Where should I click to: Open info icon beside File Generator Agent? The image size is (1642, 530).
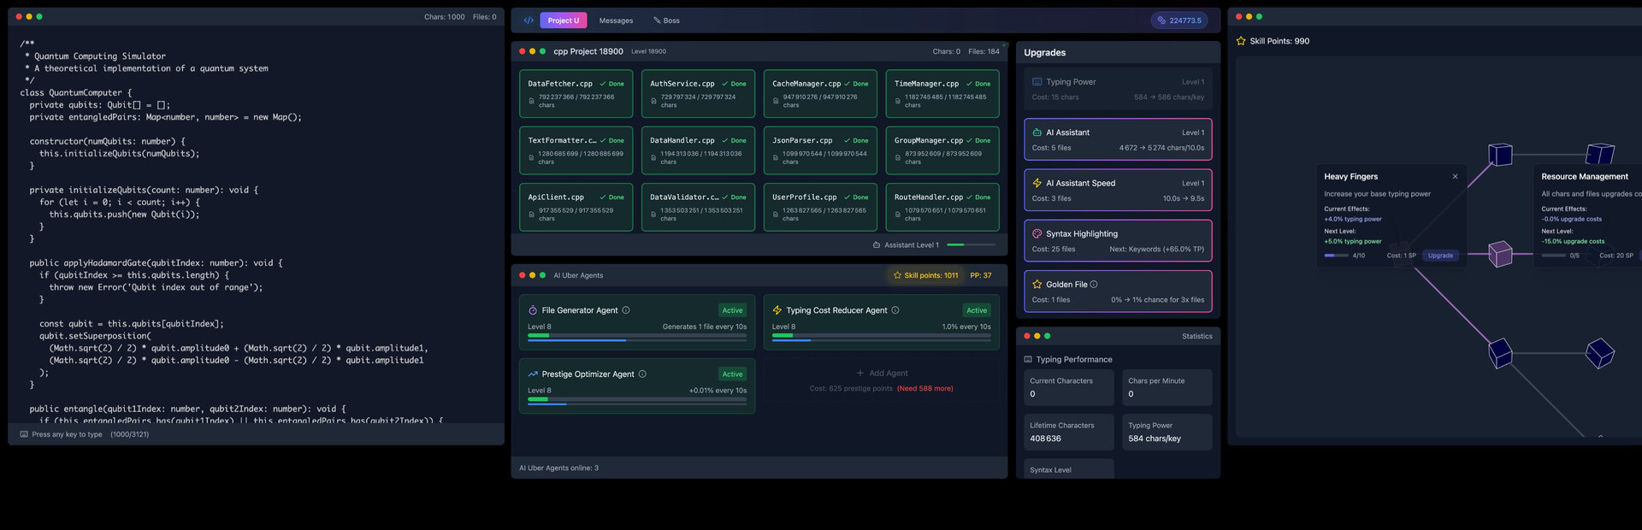pos(626,310)
